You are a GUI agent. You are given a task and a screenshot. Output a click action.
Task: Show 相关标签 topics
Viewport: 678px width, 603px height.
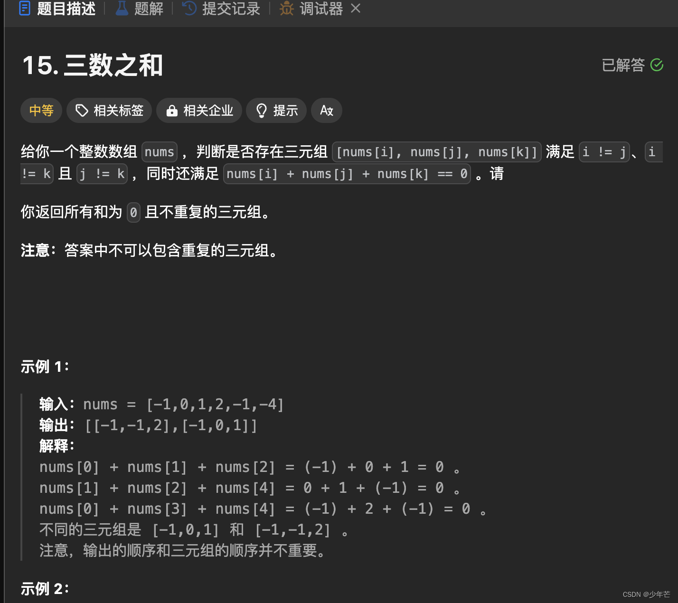coord(109,111)
